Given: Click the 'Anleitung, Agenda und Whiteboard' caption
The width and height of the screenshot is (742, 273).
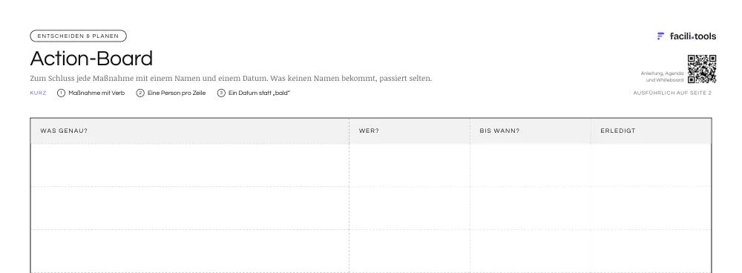Looking at the screenshot, I should tap(662, 76).
